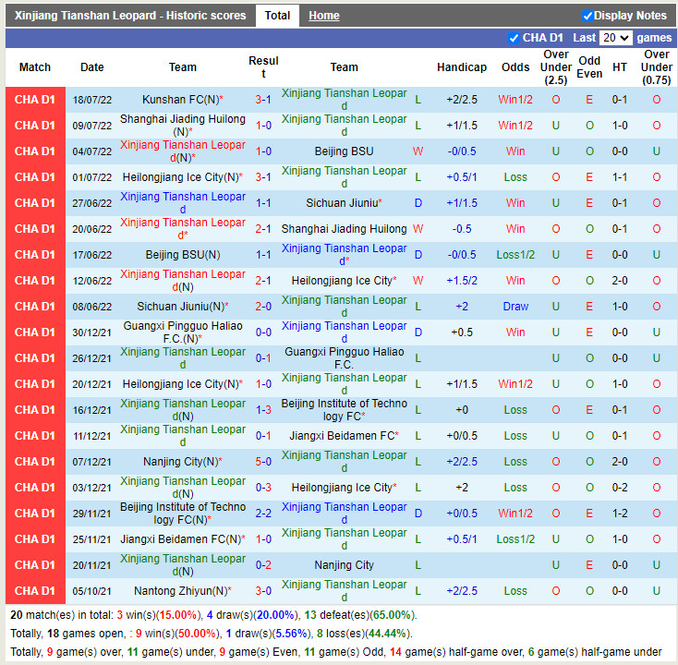View the 1-3 result score link

coord(263,410)
